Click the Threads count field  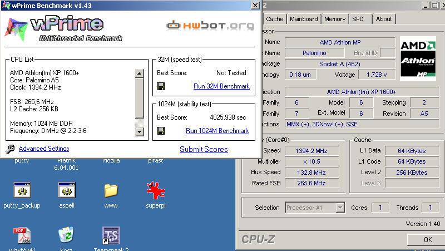[x=430, y=208]
